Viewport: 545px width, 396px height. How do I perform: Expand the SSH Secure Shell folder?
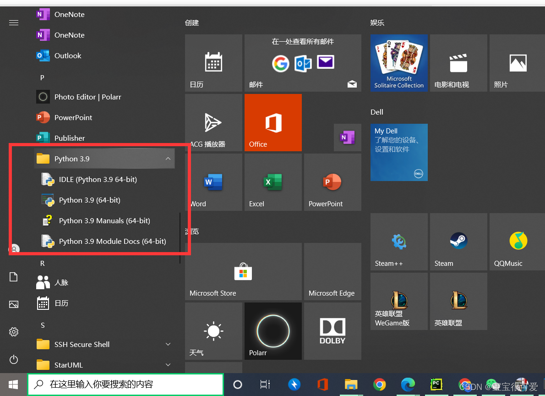point(104,345)
